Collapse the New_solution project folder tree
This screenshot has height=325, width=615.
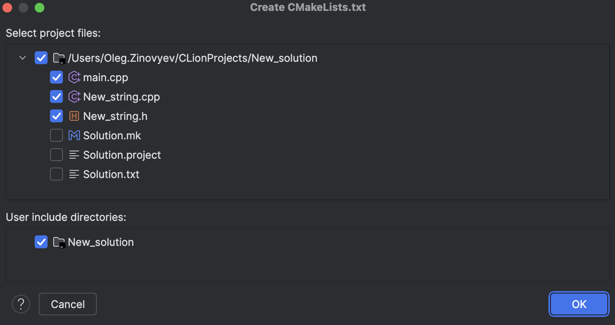[22, 58]
